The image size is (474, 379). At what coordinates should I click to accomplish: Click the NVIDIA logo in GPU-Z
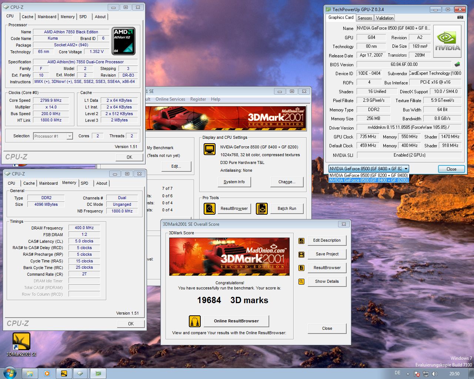pos(447,41)
